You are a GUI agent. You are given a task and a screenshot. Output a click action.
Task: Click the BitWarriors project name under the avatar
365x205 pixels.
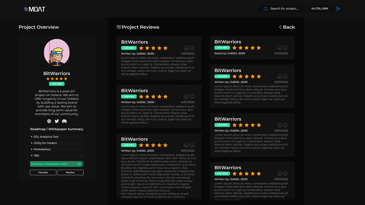coord(57,73)
